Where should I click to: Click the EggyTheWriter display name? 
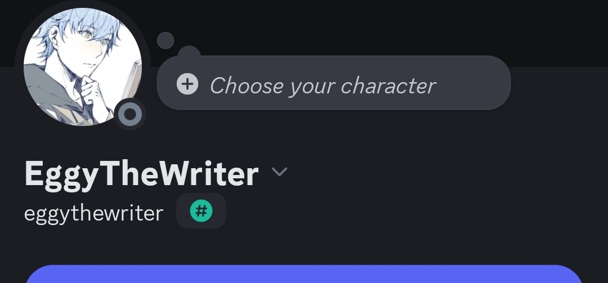[141, 173]
